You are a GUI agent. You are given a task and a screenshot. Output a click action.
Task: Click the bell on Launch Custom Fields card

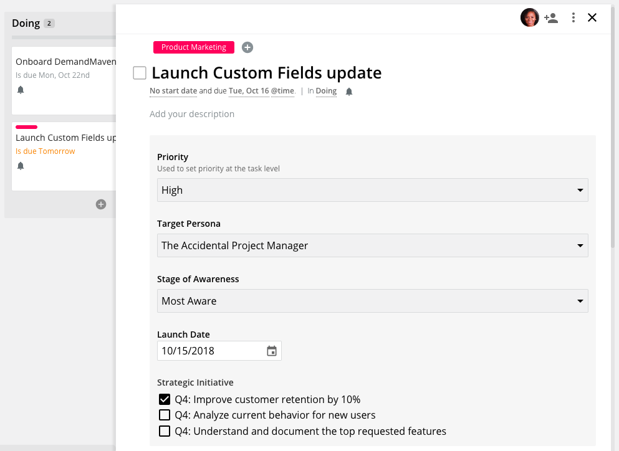point(21,166)
